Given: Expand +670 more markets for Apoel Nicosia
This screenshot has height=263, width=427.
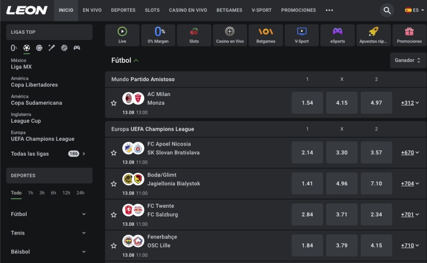Looking at the screenshot, I should (409, 153).
